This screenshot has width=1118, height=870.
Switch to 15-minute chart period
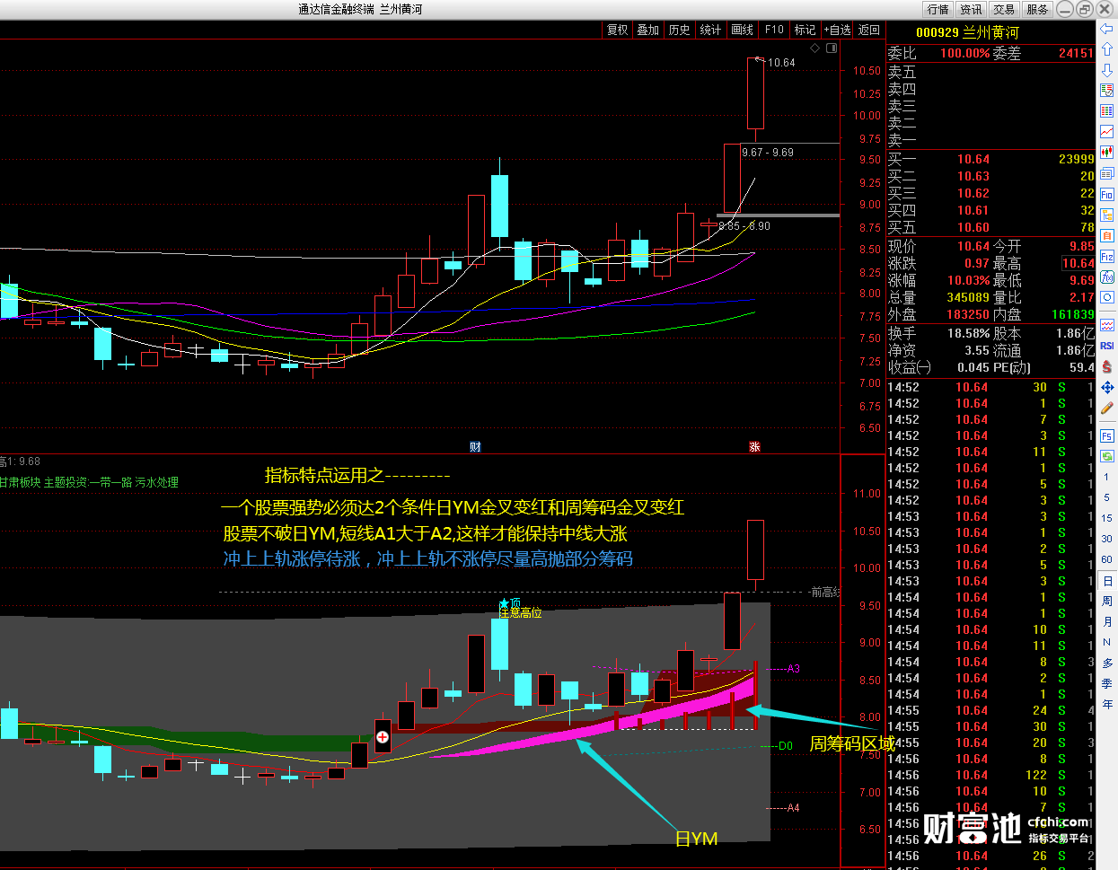[x=1107, y=518]
